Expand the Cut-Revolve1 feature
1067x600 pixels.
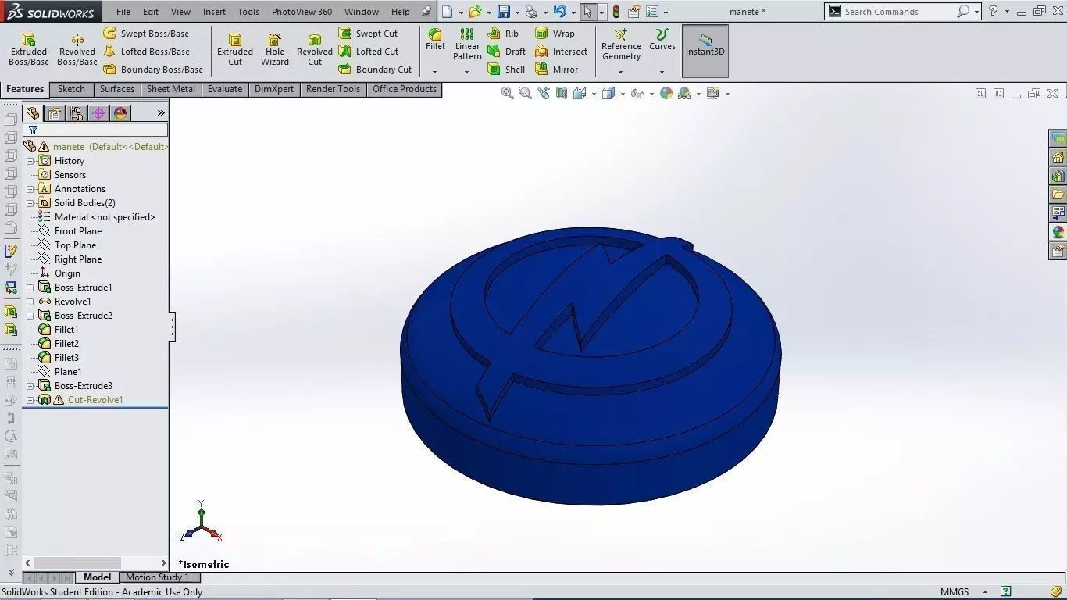click(x=30, y=400)
